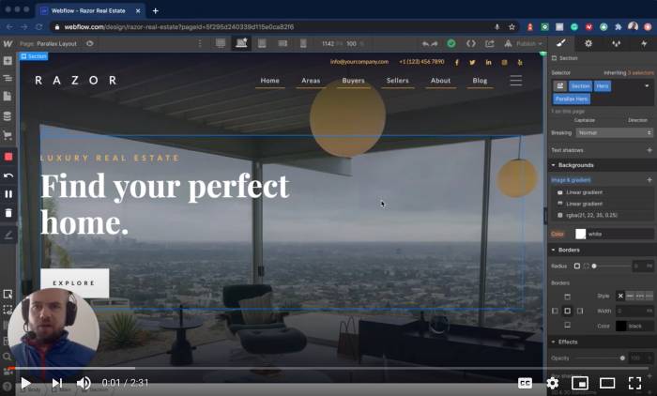Select the desktop breakpoint icon
657x396 pixels.
221,43
